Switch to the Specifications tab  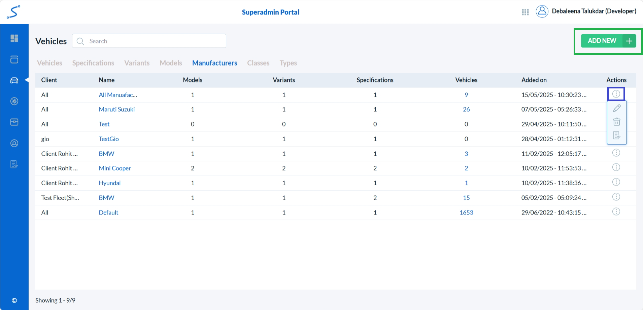point(93,63)
